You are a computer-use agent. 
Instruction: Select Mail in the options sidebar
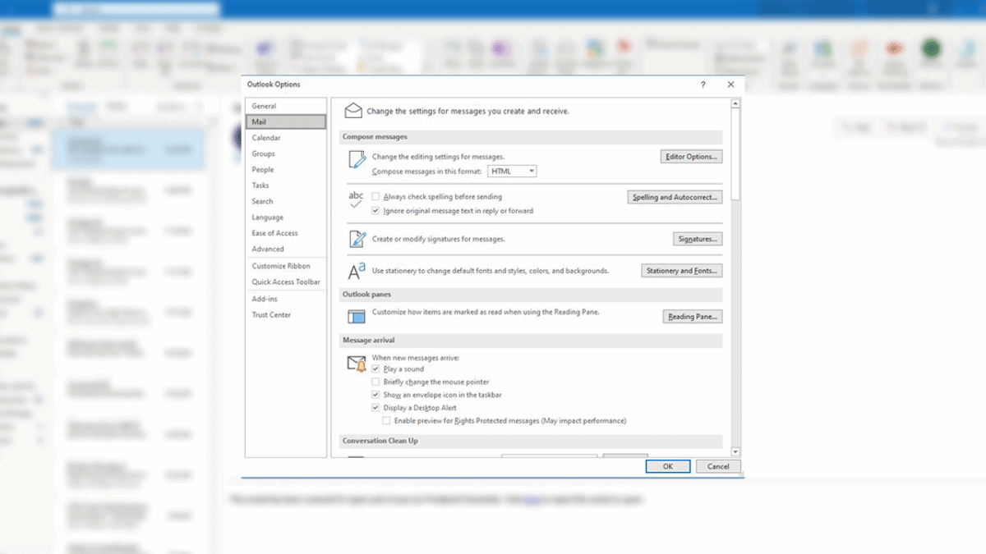pyautogui.click(x=285, y=121)
